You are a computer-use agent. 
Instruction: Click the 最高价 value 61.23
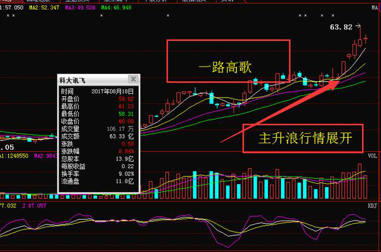pyautogui.click(x=126, y=106)
